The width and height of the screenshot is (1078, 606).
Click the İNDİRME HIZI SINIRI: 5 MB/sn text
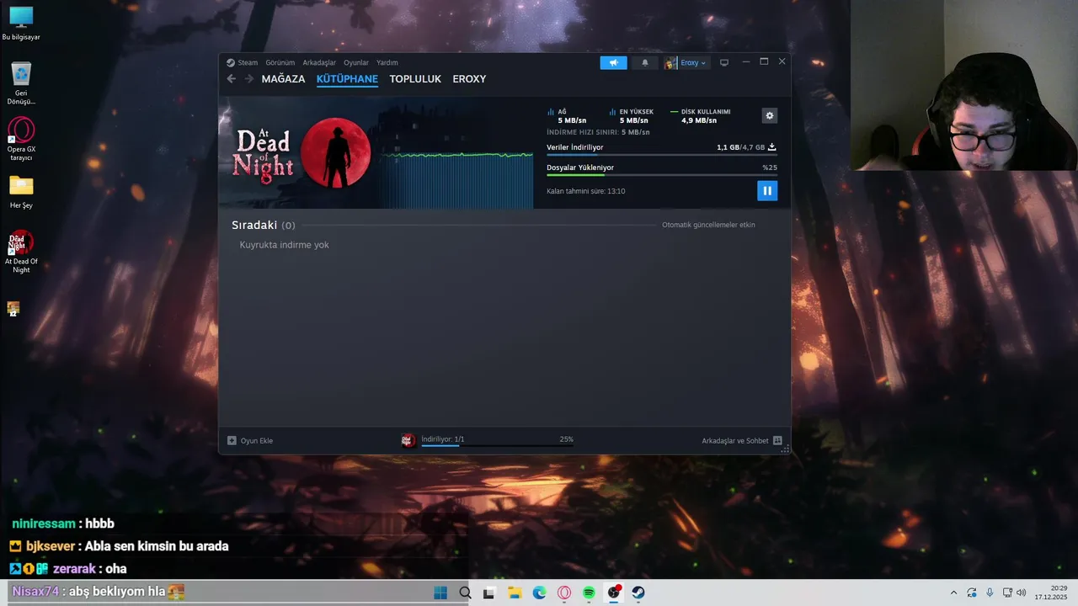coord(598,132)
